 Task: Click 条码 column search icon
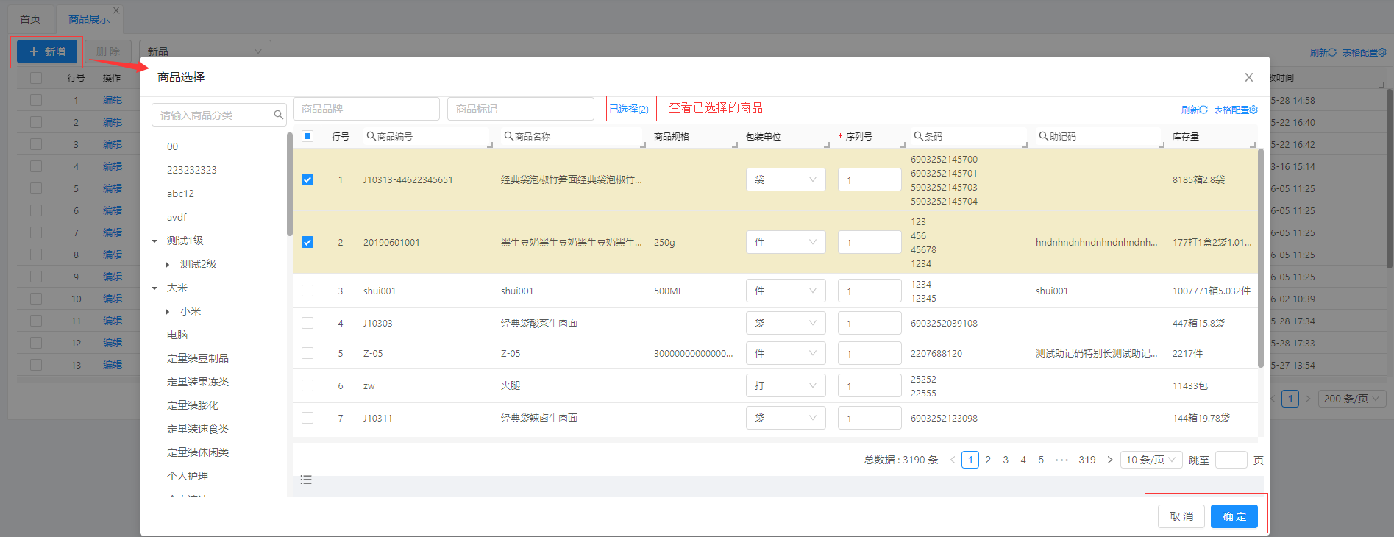(918, 136)
